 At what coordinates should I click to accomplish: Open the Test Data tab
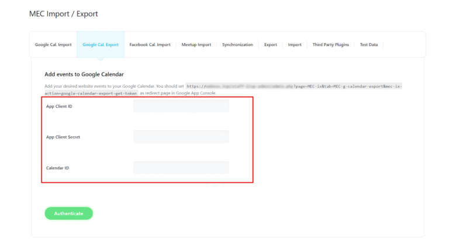[x=368, y=44]
